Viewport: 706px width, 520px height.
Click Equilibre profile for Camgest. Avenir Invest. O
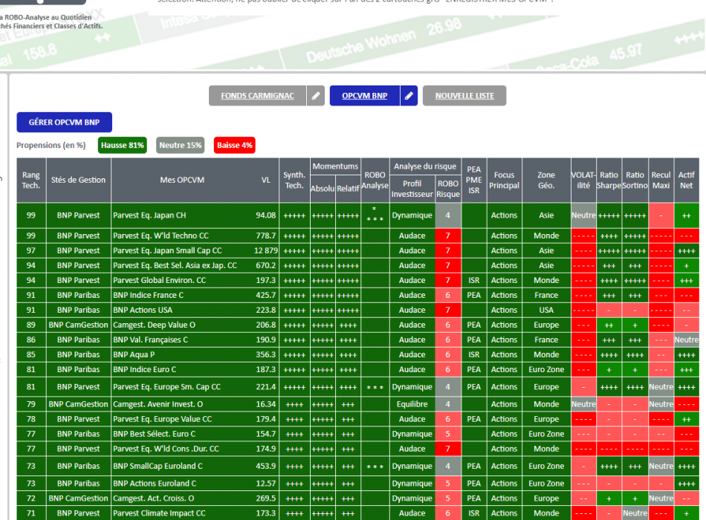(412, 404)
